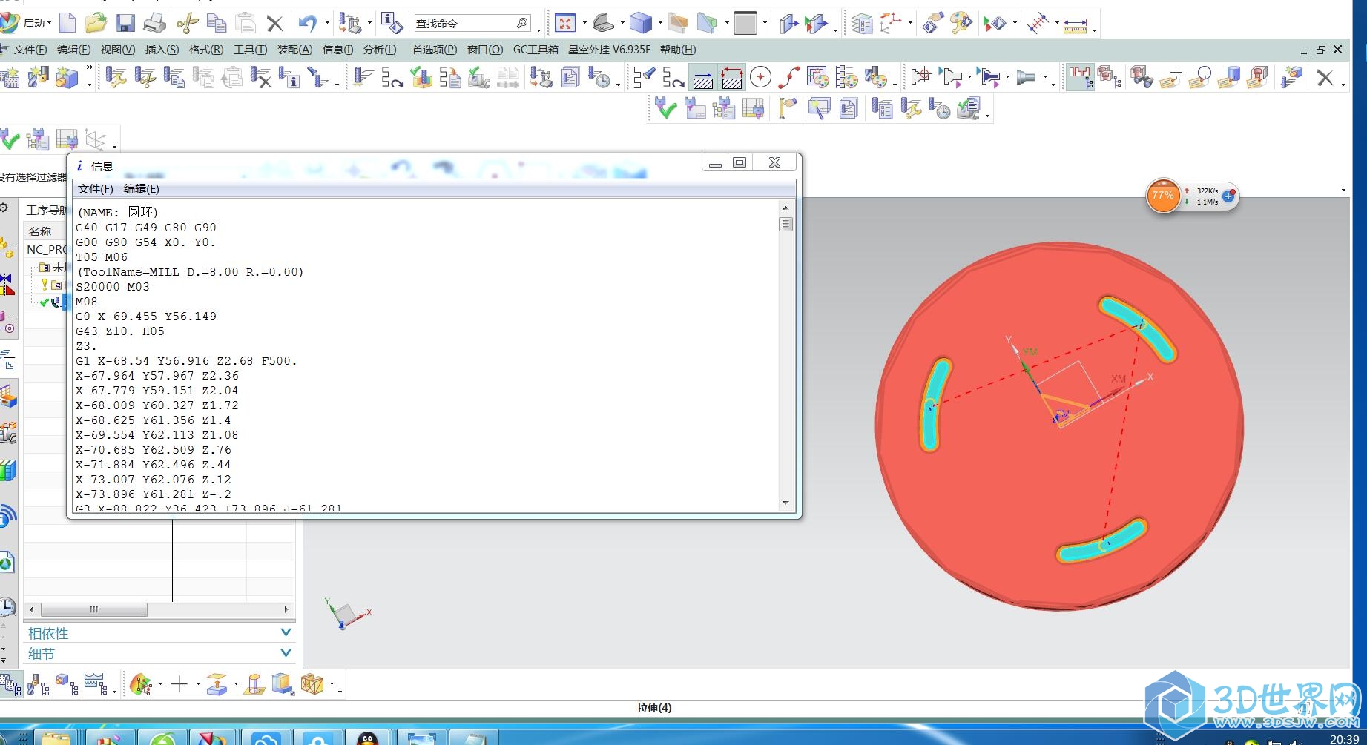1367x745 pixels.
Task: Click the Create Geometry icon
Action: click(67, 77)
